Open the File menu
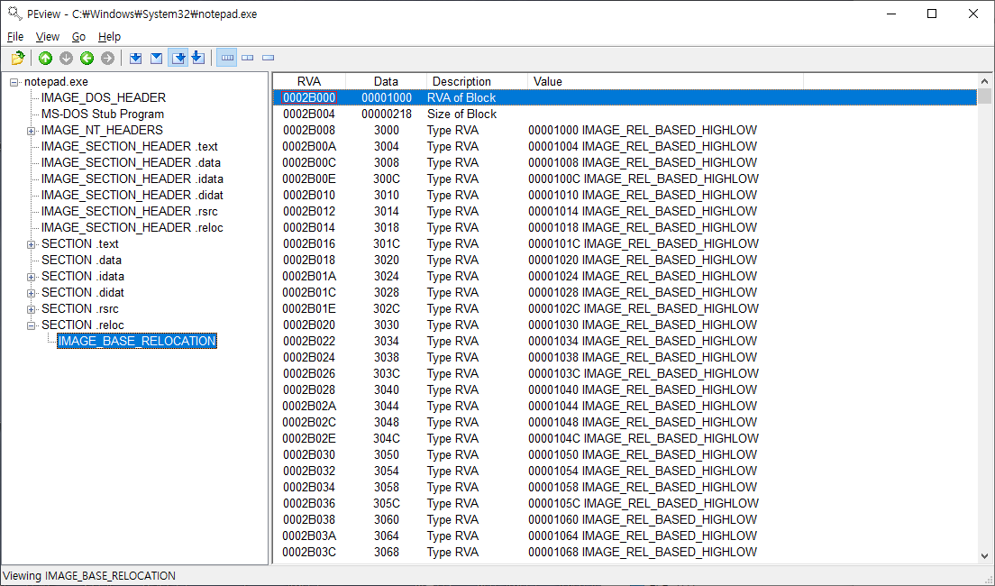Screen dimensions: 995x586 click(15, 37)
